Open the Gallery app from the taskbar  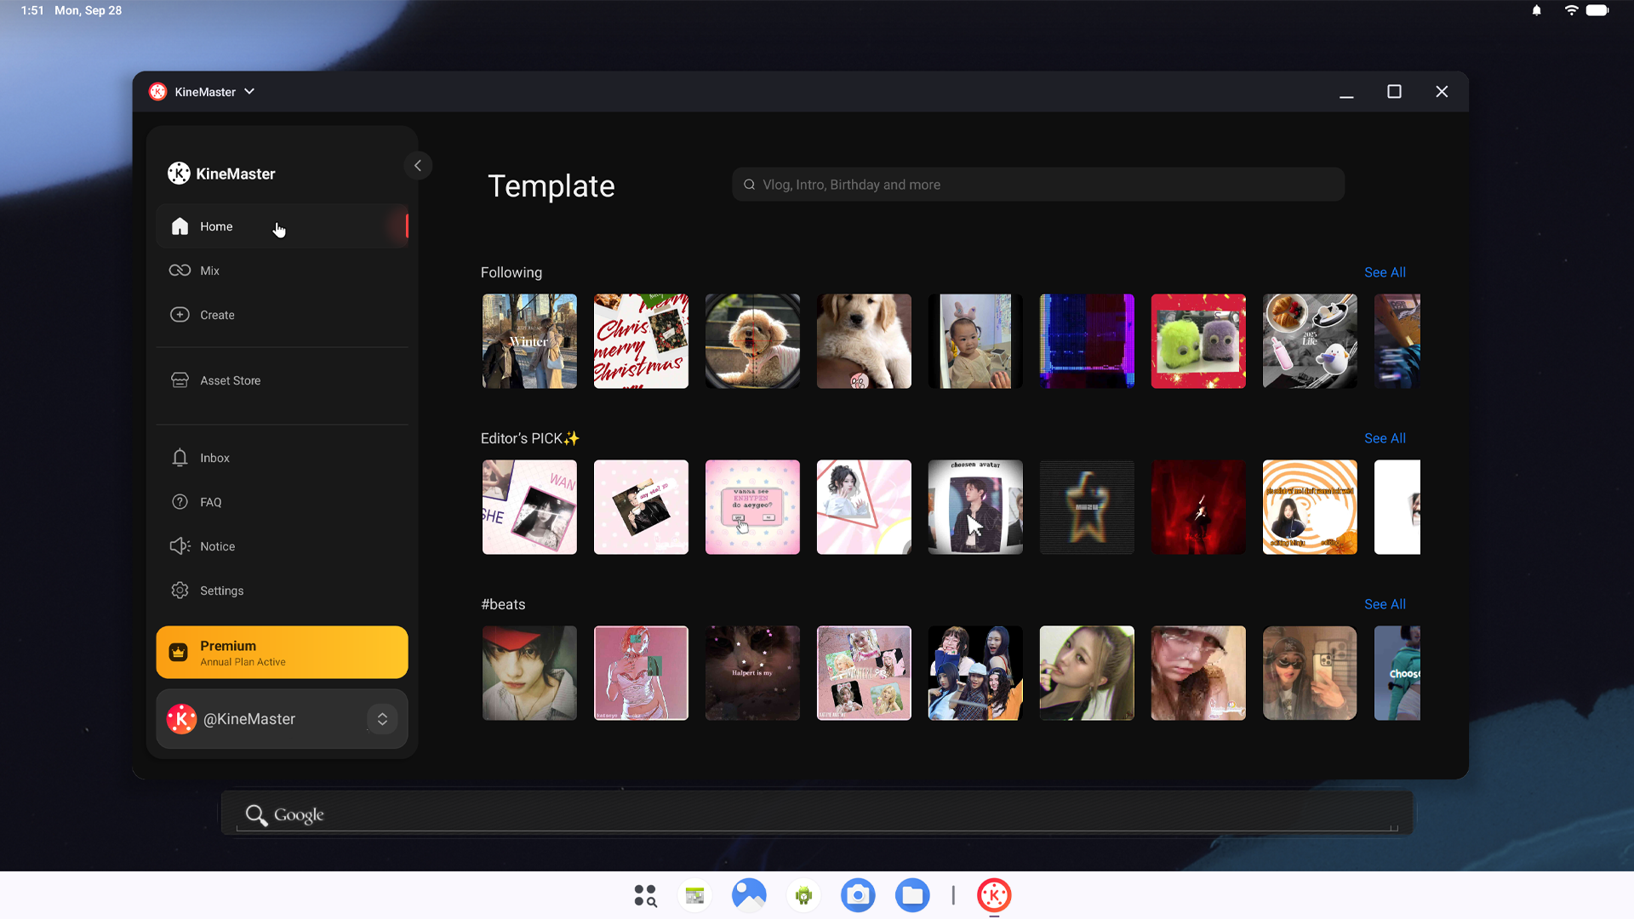click(x=749, y=895)
